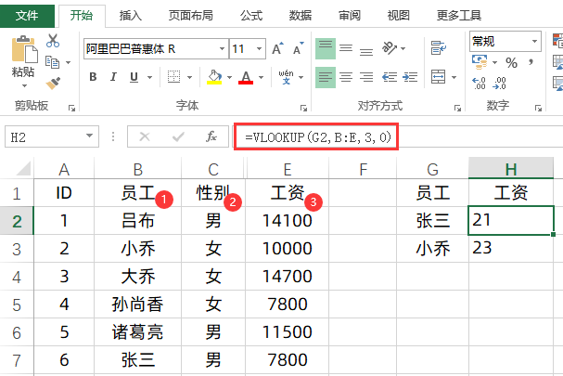Decrease indent
The width and height of the screenshot is (563, 376).
pyautogui.click(x=390, y=77)
